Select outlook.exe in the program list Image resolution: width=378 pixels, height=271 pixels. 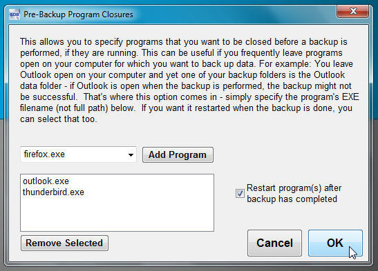pyautogui.click(x=46, y=181)
